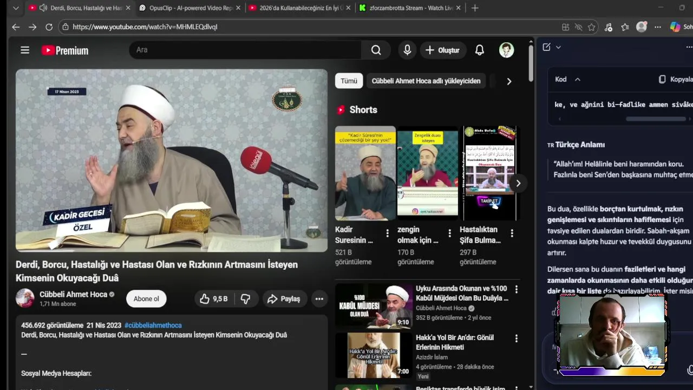Screen dimensions: 693x390
Task: Open Edge profile avatar in toolbar
Action: click(642, 27)
